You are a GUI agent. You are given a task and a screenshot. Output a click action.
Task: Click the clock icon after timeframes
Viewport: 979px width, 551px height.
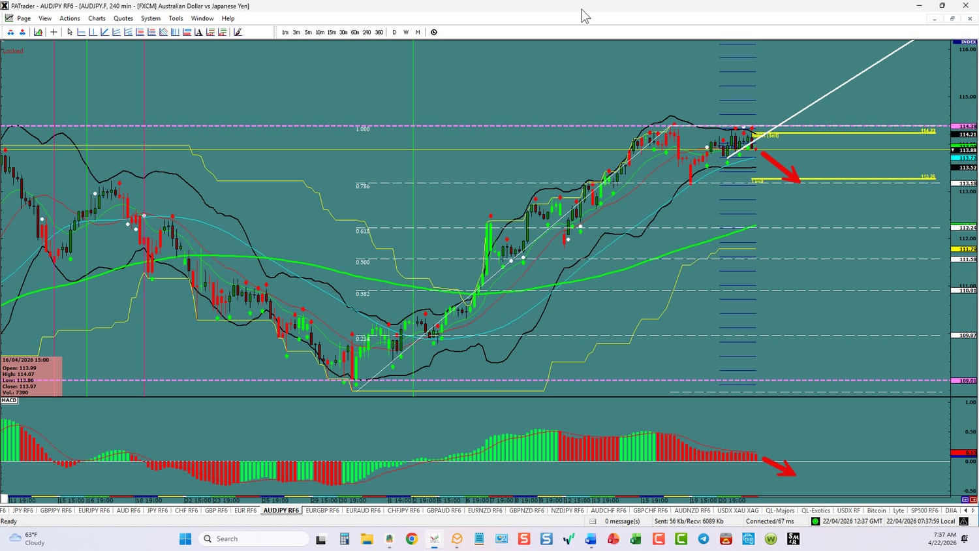tap(433, 32)
